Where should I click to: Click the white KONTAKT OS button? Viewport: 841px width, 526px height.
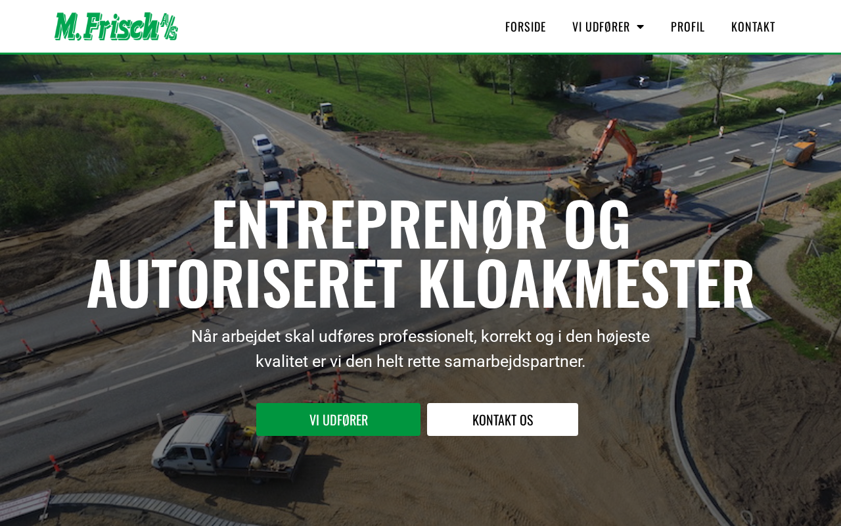pyautogui.click(x=503, y=419)
